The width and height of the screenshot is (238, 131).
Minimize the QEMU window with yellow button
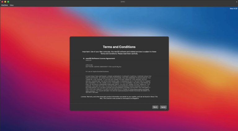(5, 2)
